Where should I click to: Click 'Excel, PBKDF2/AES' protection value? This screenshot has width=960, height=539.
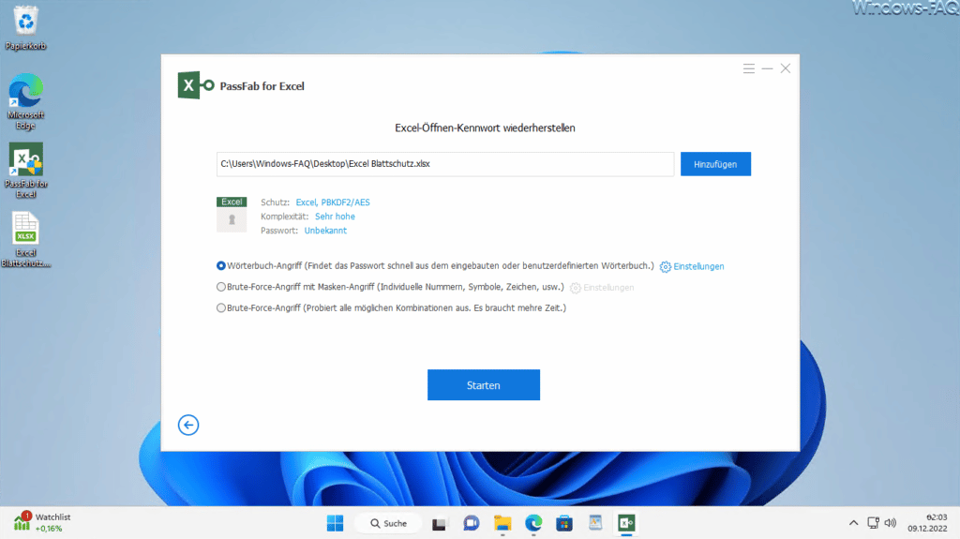coord(333,202)
